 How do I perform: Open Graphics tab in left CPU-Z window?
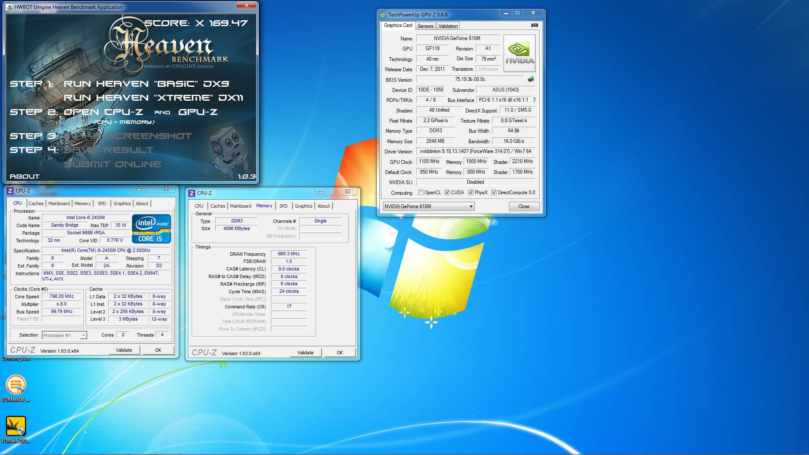pyautogui.click(x=122, y=203)
